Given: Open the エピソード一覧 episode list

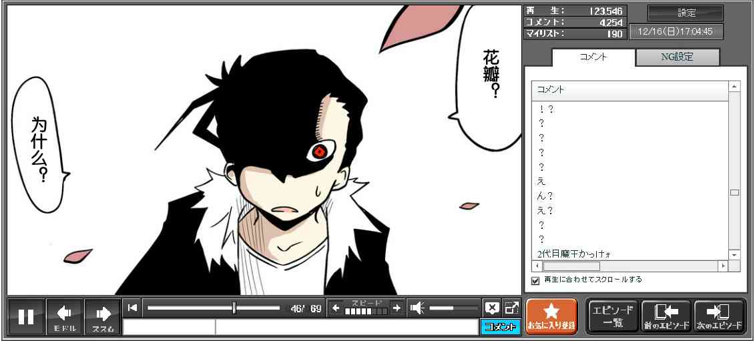Looking at the screenshot, I should [612, 316].
